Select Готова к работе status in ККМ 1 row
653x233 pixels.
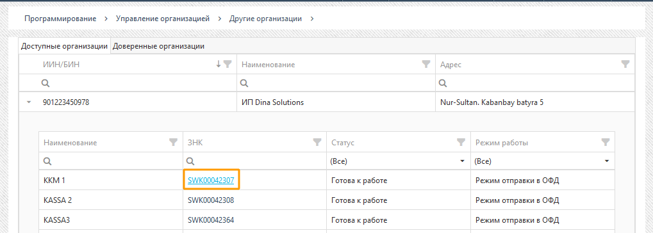[x=359, y=181]
